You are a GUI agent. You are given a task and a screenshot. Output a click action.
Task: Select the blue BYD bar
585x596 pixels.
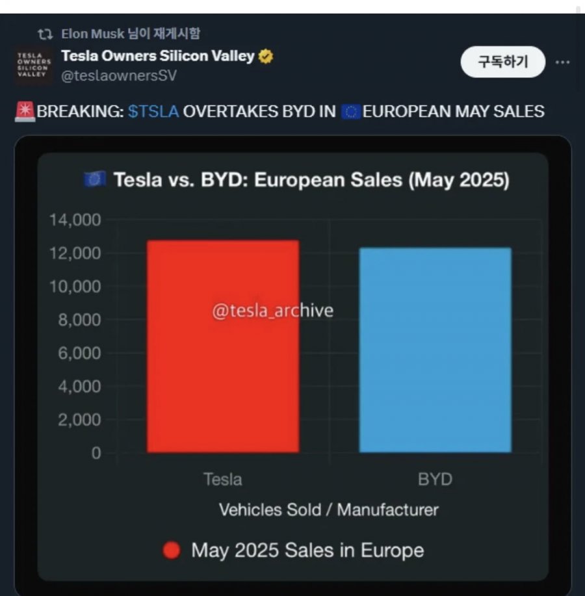tap(435, 350)
